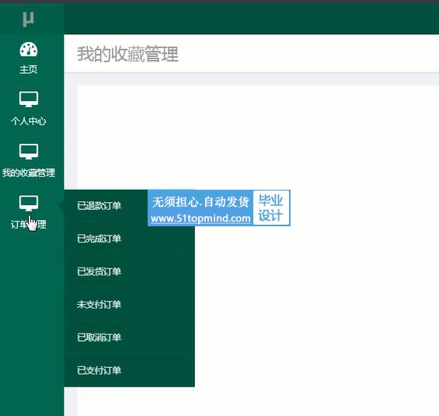Click the 无须担心.自动发货 banner text
This screenshot has width=439, height=416.
point(200,201)
